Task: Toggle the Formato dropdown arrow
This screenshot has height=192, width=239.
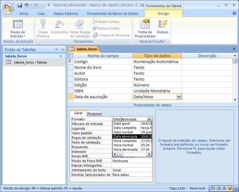Action: coord(149,119)
